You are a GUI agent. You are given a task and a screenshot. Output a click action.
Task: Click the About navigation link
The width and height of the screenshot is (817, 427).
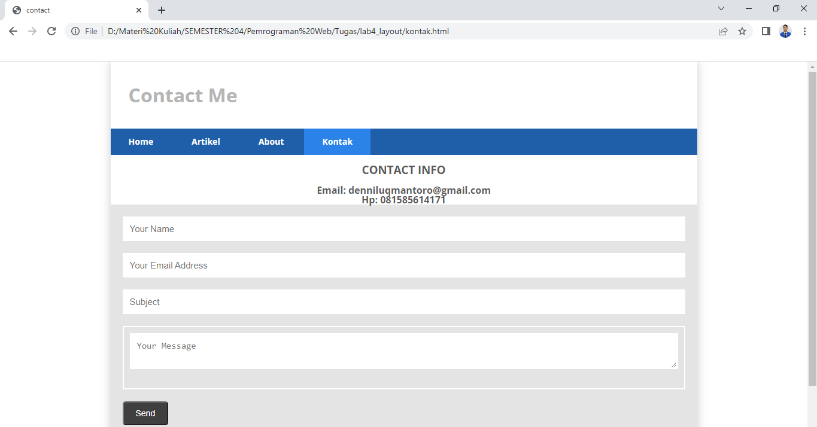pyautogui.click(x=271, y=142)
